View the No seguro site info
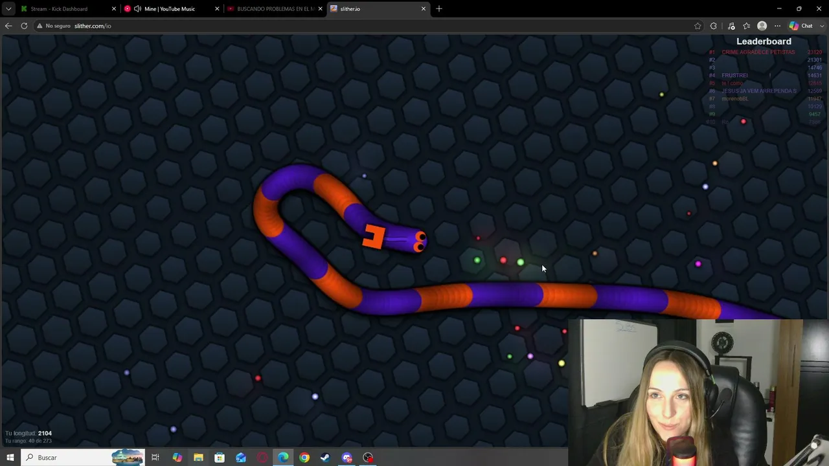Viewport: 829px width, 466px height. pyautogui.click(x=53, y=26)
